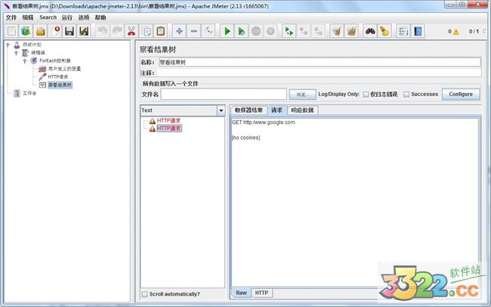
Task: Open Search with the binoculars icon
Action: [370, 31]
